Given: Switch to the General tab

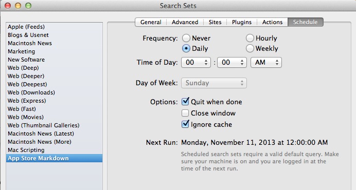Looking at the screenshot, I should pyautogui.click(x=151, y=22).
